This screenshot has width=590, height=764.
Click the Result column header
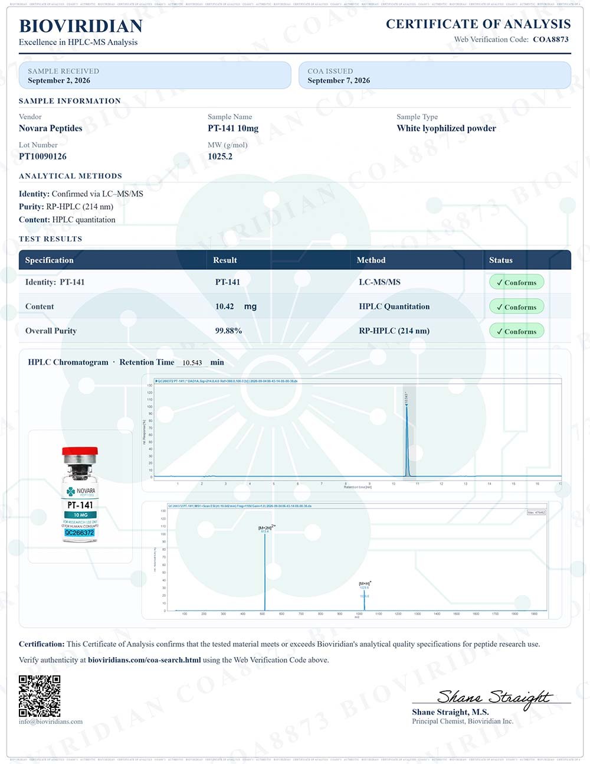(225, 260)
